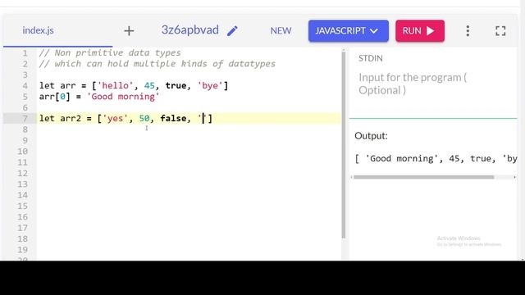The height and width of the screenshot is (295, 525).
Task: Toggle fullscreen mode with the expand icon
Action: 500,31
